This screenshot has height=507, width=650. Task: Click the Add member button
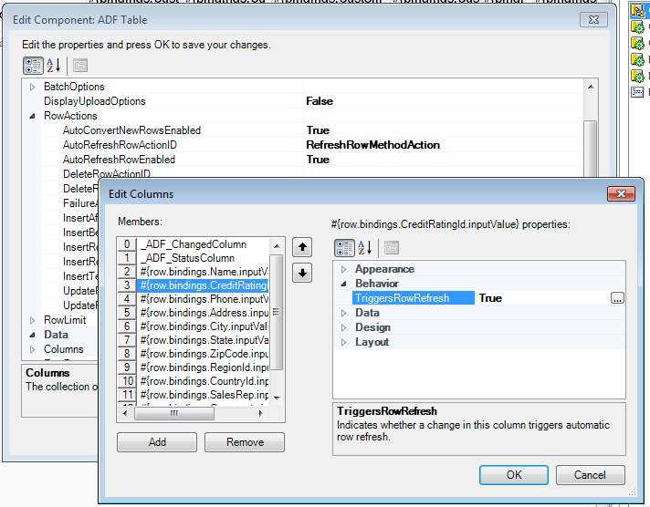(157, 442)
